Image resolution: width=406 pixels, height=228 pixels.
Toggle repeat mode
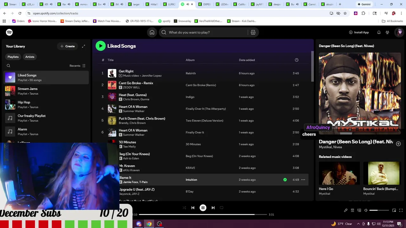click(222, 208)
